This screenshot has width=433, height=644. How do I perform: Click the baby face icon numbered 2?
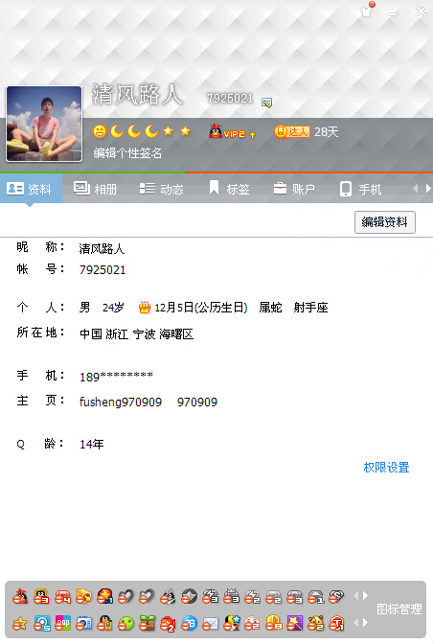[252, 624]
